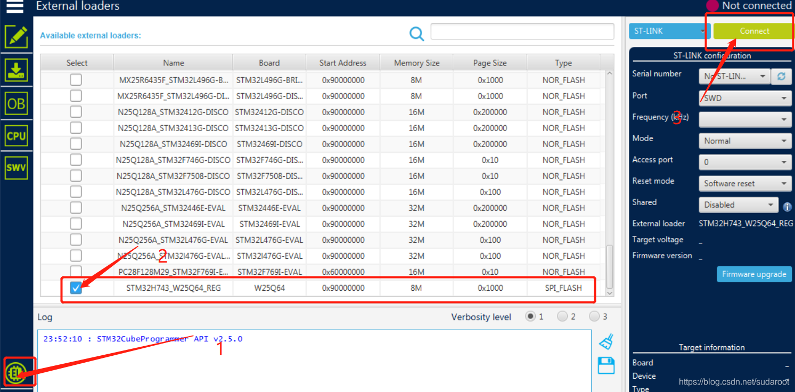This screenshot has height=392, width=795.
Task: Select the N25Q256A_STM32L476G-EVAL loader checkbox
Action: [x=76, y=240]
